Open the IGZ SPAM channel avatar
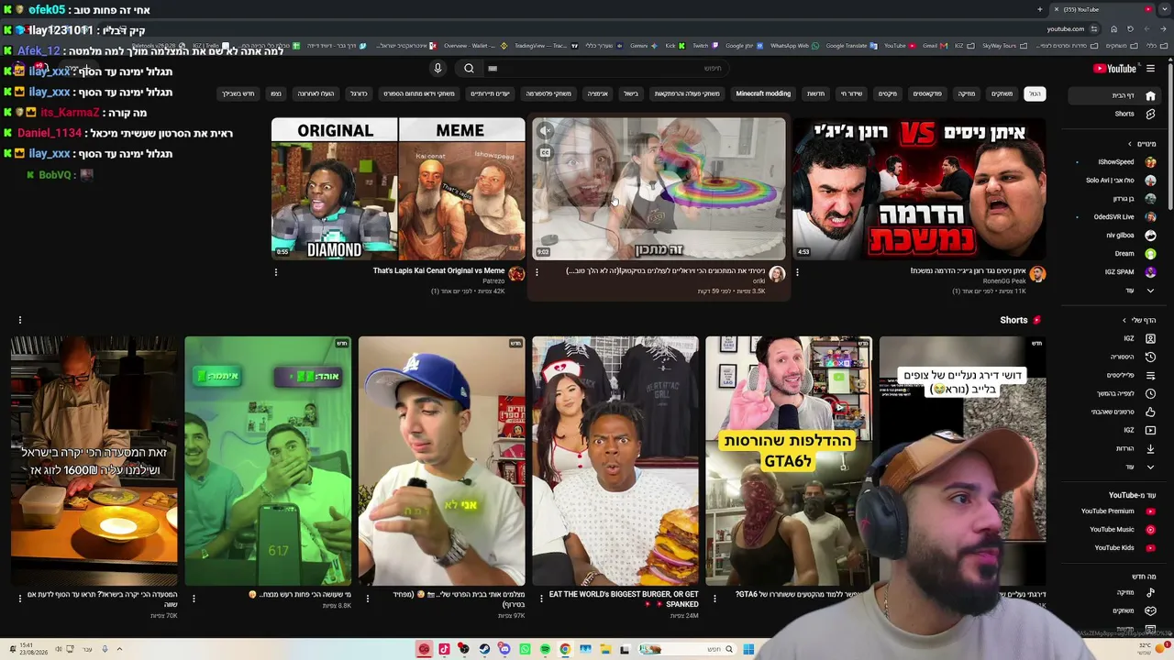The height and width of the screenshot is (660, 1174). click(1150, 272)
